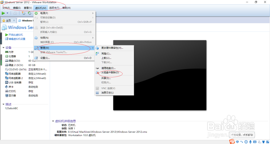Image resolution: width=270 pixels, height=144 pixels.
Task: Select the Windows Server tab
Action: [x=25, y=21]
